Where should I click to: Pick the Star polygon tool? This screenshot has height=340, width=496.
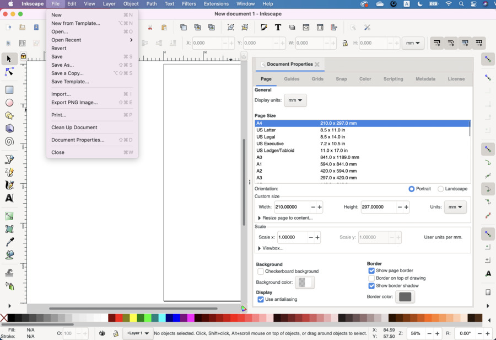tap(9, 115)
